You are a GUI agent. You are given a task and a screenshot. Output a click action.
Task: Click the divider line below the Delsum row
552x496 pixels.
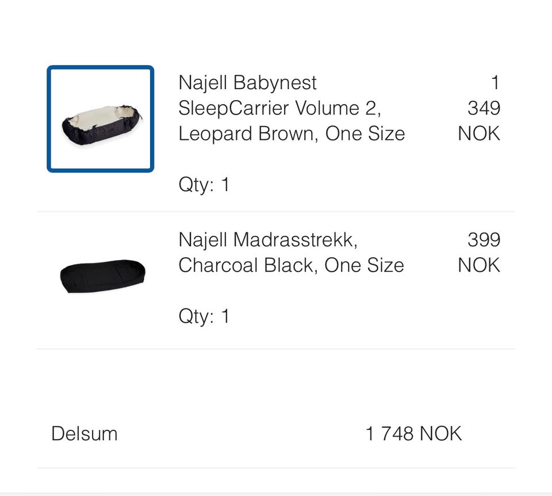point(276,468)
